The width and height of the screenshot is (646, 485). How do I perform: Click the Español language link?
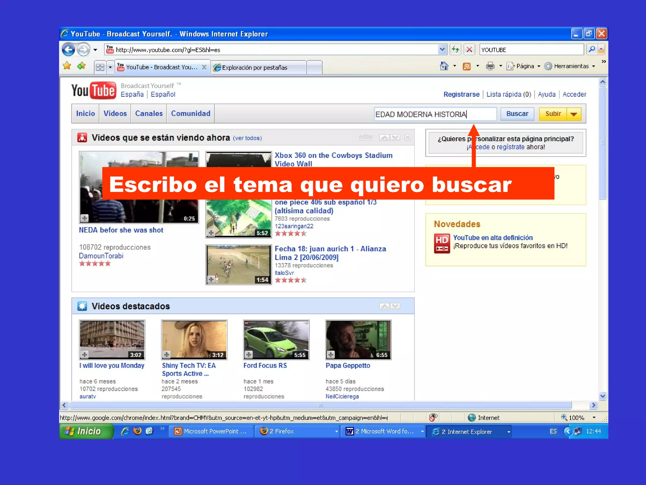[163, 94]
